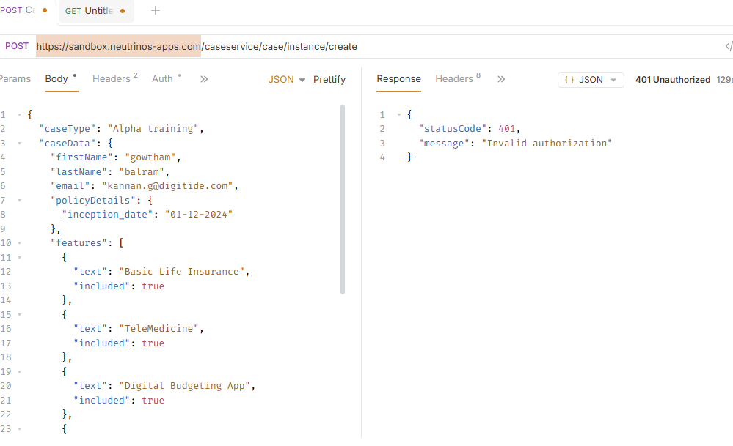
Task: Show more request tabs via double chevron
Action: 204,79
